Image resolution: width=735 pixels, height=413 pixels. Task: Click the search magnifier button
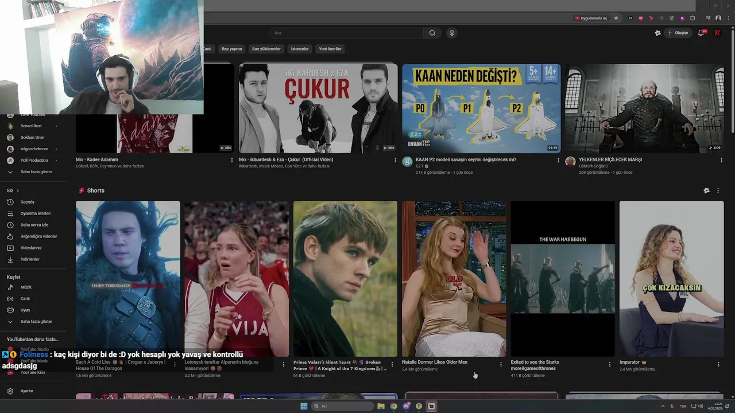(432, 33)
